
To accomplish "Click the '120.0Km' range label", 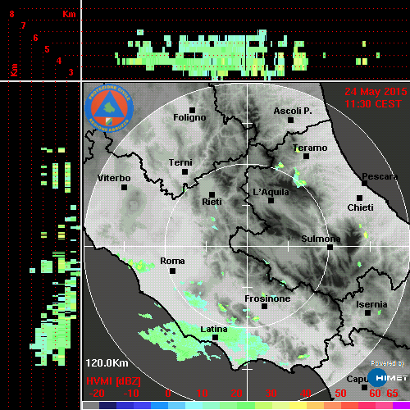I will click(x=107, y=363).
